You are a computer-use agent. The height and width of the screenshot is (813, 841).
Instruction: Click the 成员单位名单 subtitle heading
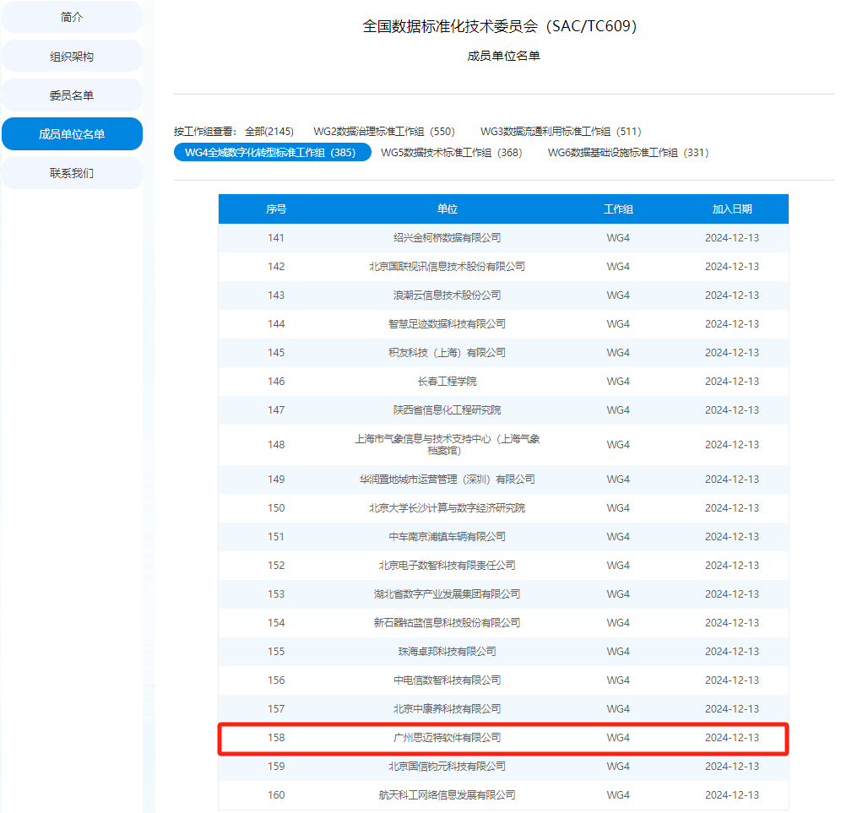[503, 56]
